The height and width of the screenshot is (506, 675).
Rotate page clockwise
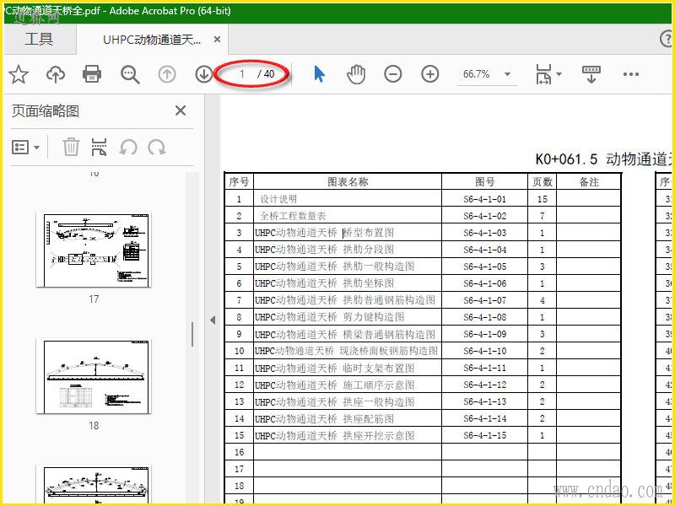tap(157, 147)
